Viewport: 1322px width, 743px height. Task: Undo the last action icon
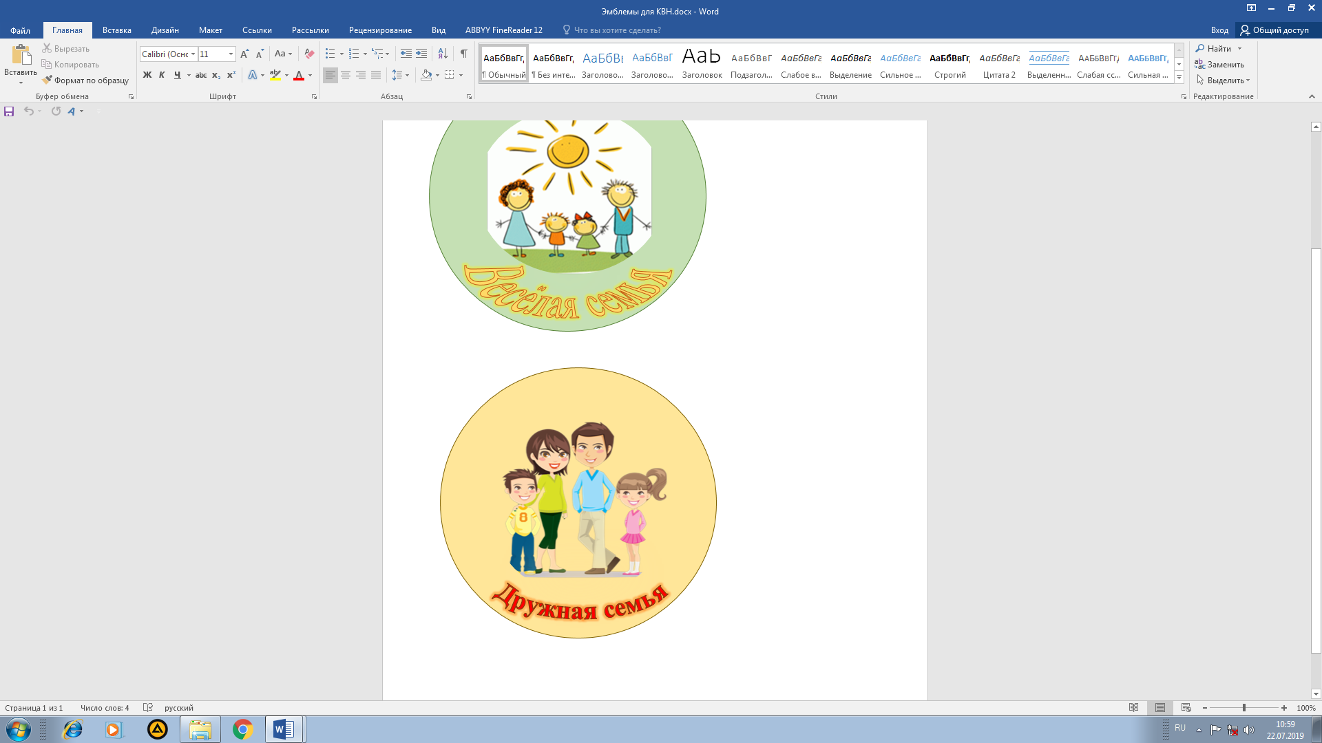click(28, 111)
